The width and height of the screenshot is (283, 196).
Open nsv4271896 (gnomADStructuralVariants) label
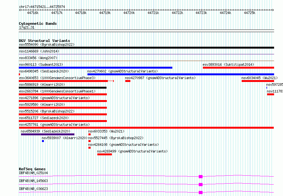coord(54,98)
